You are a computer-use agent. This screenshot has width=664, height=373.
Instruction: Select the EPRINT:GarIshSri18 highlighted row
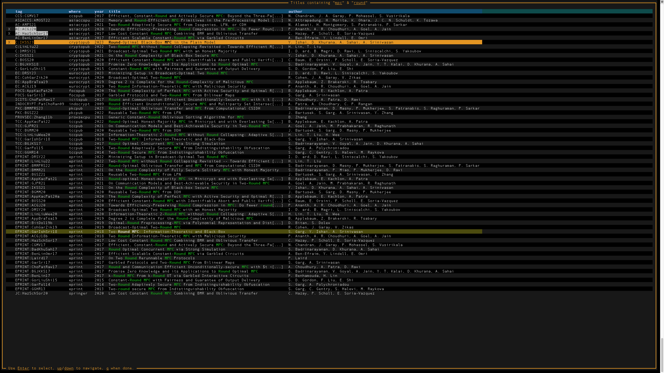tap(36, 232)
